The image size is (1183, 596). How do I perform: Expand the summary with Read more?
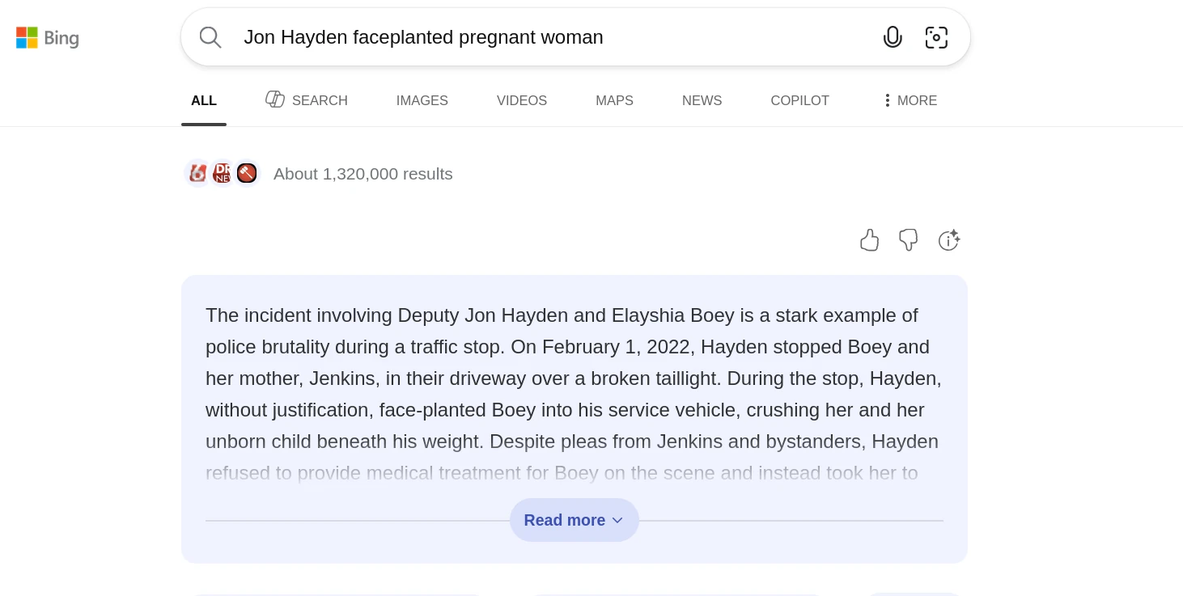click(574, 520)
